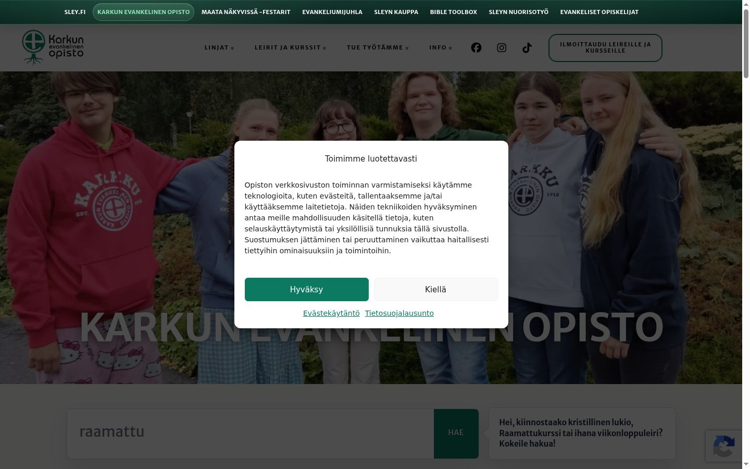Select the Karkun Evankelinen Opisto top tab
The image size is (750, 469).
pyautogui.click(x=143, y=12)
